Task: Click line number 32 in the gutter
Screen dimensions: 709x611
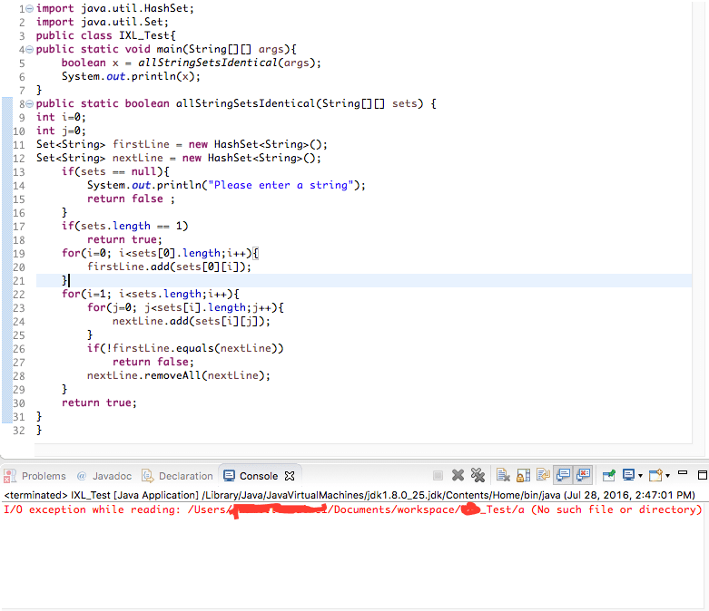Action: click(x=18, y=431)
